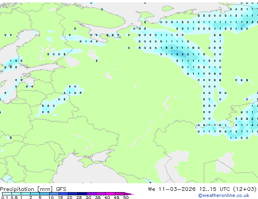Pick the 20–25 mm dark blue swatch

coord(72,194)
